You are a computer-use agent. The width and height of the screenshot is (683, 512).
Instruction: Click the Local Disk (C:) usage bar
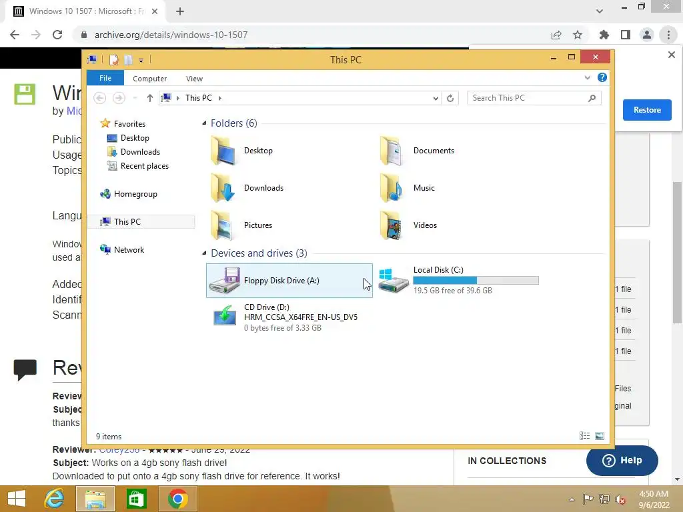point(476,281)
